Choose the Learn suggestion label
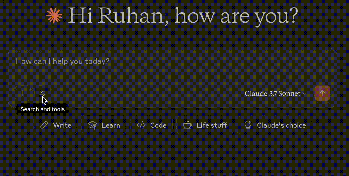Image resolution: width=349 pixels, height=176 pixels. [111, 125]
